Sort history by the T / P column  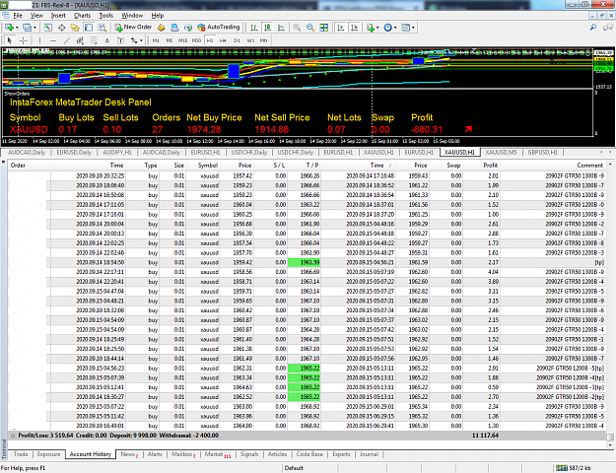tap(305, 166)
